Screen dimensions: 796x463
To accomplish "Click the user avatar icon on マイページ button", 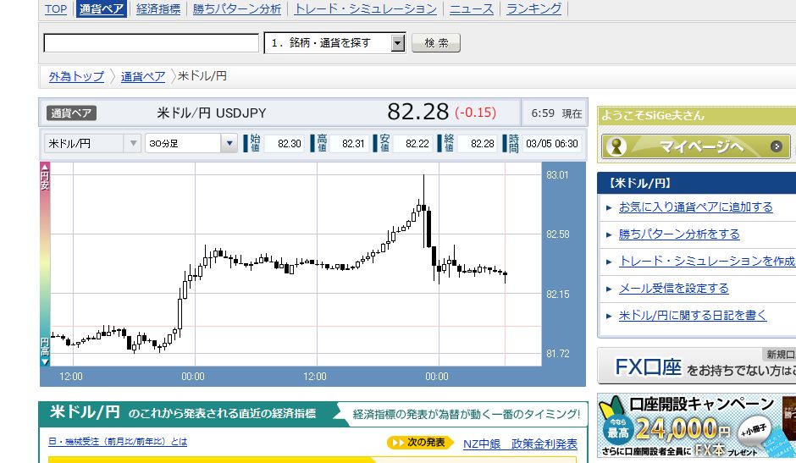I will coord(616,146).
